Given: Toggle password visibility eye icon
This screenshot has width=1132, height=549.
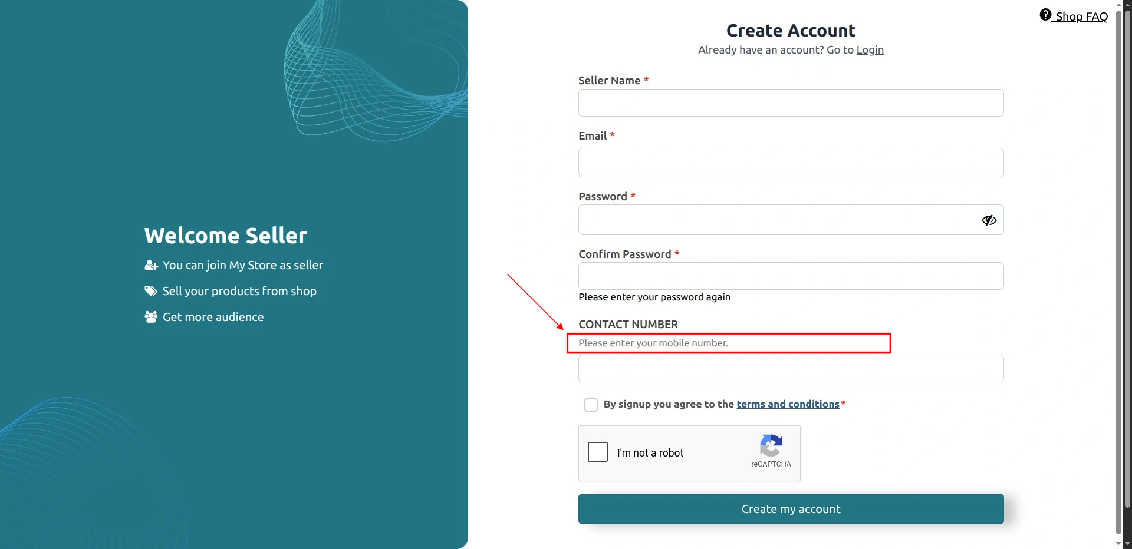Looking at the screenshot, I should coord(989,220).
